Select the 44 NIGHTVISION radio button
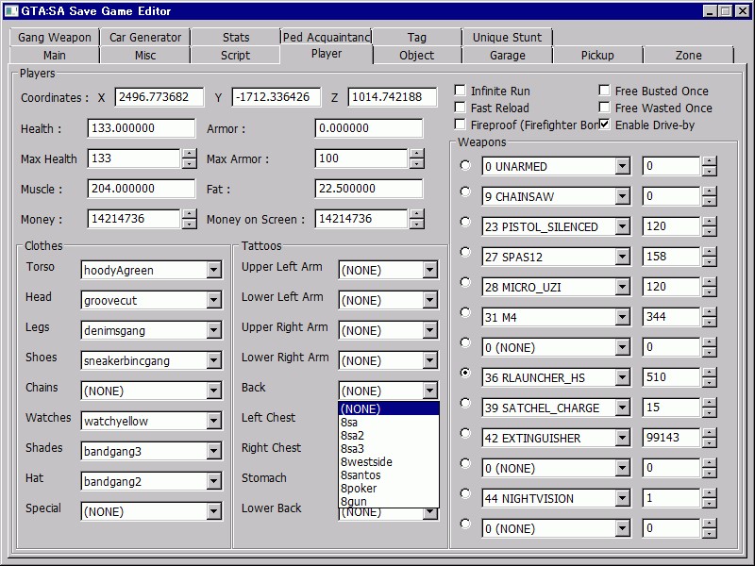Image resolution: width=755 pixels, height=566 pixels. tap(465, 493)
